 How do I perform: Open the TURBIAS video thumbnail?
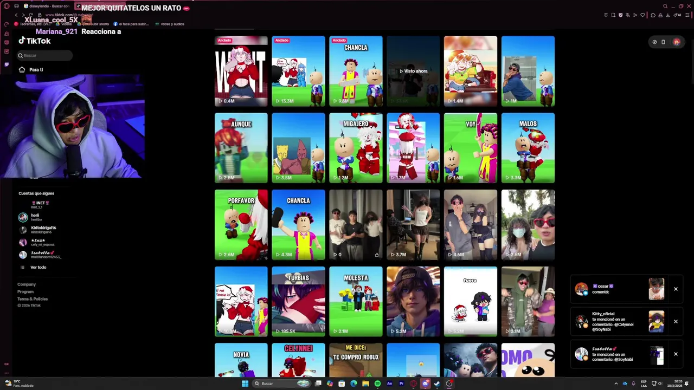point(298,302)
